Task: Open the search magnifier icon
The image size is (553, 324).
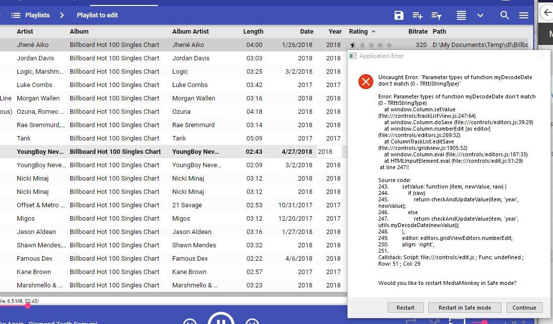Action: (x=504, y=15)
